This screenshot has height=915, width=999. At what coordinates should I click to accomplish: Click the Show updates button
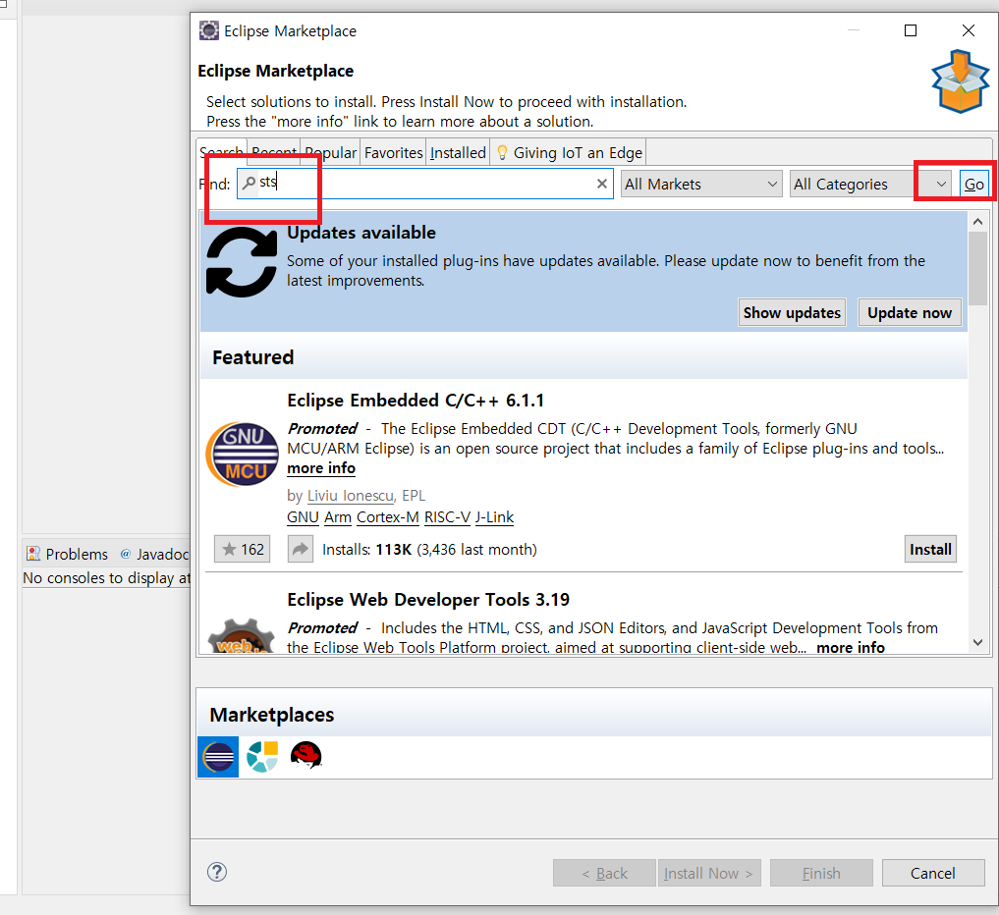[x=792, y=312]
